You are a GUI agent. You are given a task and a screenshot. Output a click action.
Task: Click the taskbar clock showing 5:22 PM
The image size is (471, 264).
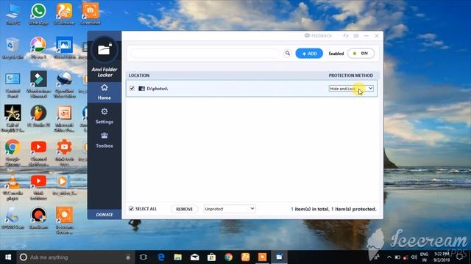pos(442,257)
